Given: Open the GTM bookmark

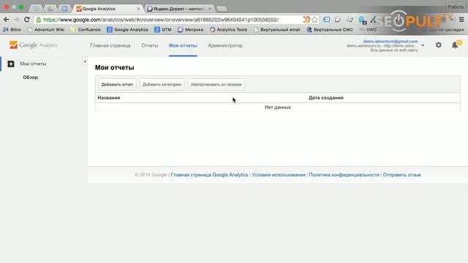Looking at the screenshot, I should point(163,29).
